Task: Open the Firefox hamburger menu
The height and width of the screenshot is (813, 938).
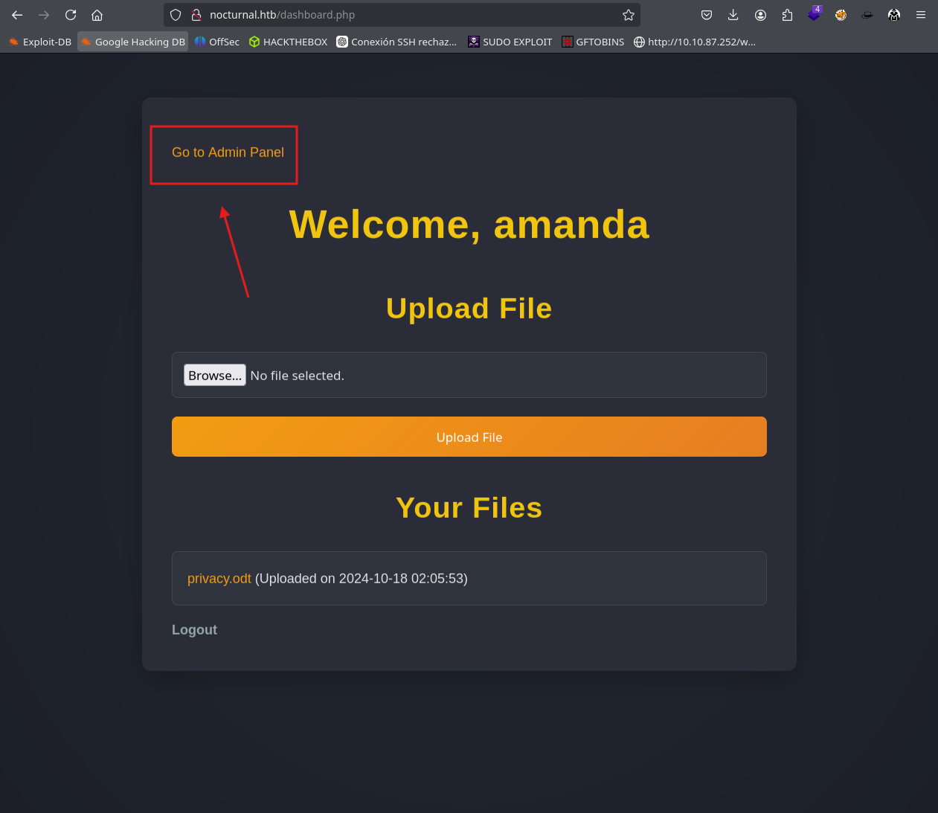Action: click(920, 15)
